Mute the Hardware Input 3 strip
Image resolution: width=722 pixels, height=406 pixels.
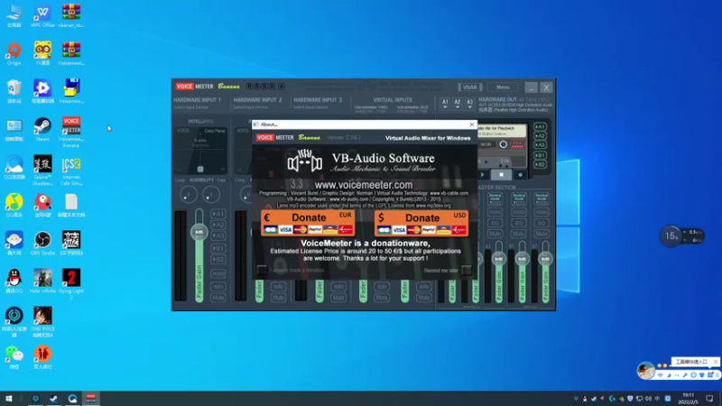coord(338,298)
